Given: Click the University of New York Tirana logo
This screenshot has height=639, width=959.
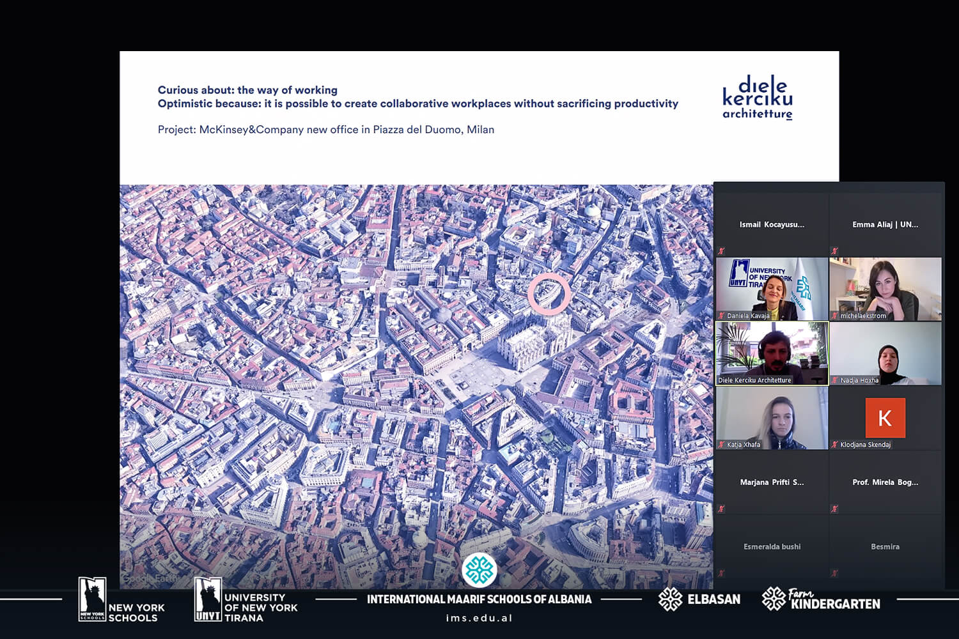Looking at the screenshot, I should point(246,600).
